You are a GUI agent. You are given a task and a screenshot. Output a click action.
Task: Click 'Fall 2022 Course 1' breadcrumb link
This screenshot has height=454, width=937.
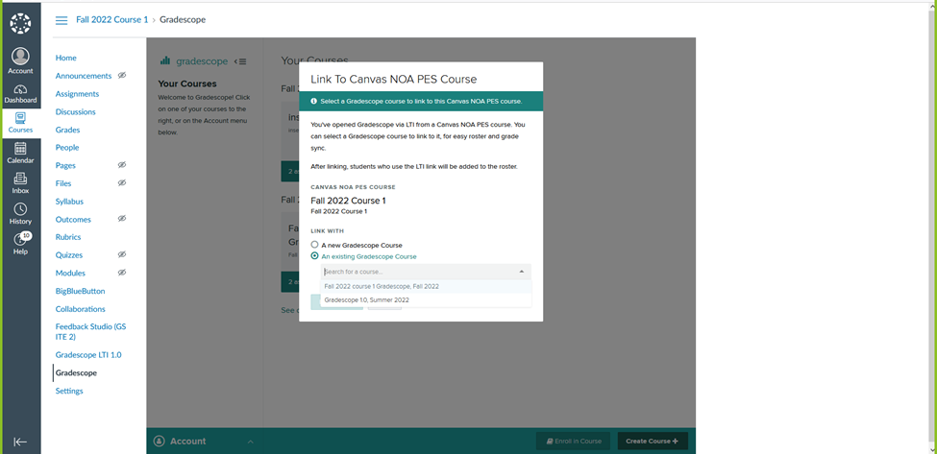(x=111, y=20)
